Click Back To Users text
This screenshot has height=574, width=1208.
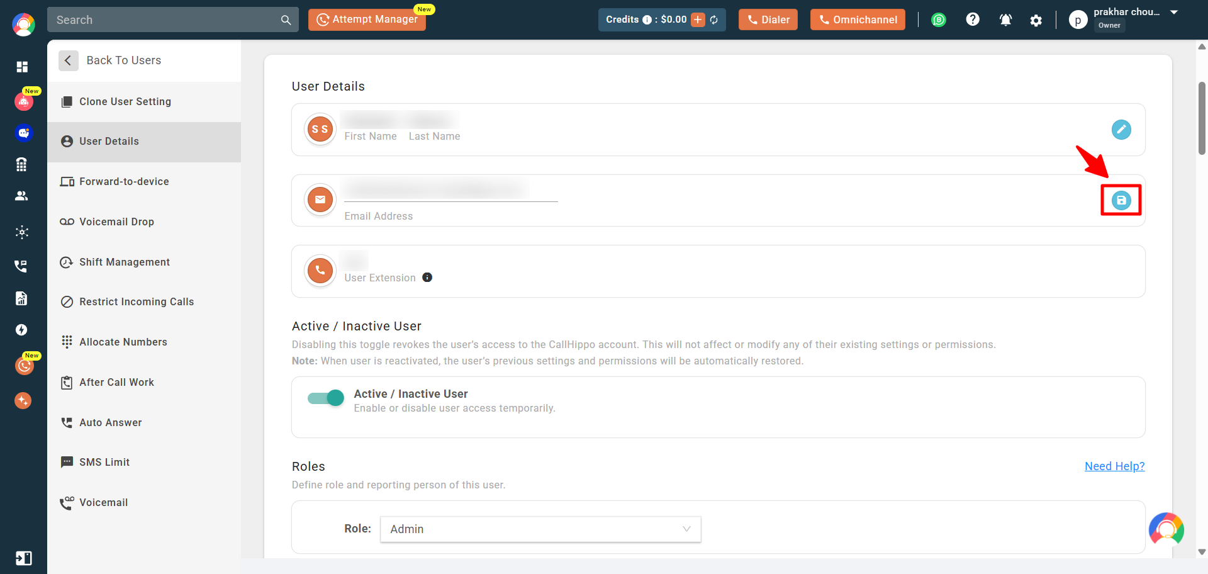tap(124, 60)
